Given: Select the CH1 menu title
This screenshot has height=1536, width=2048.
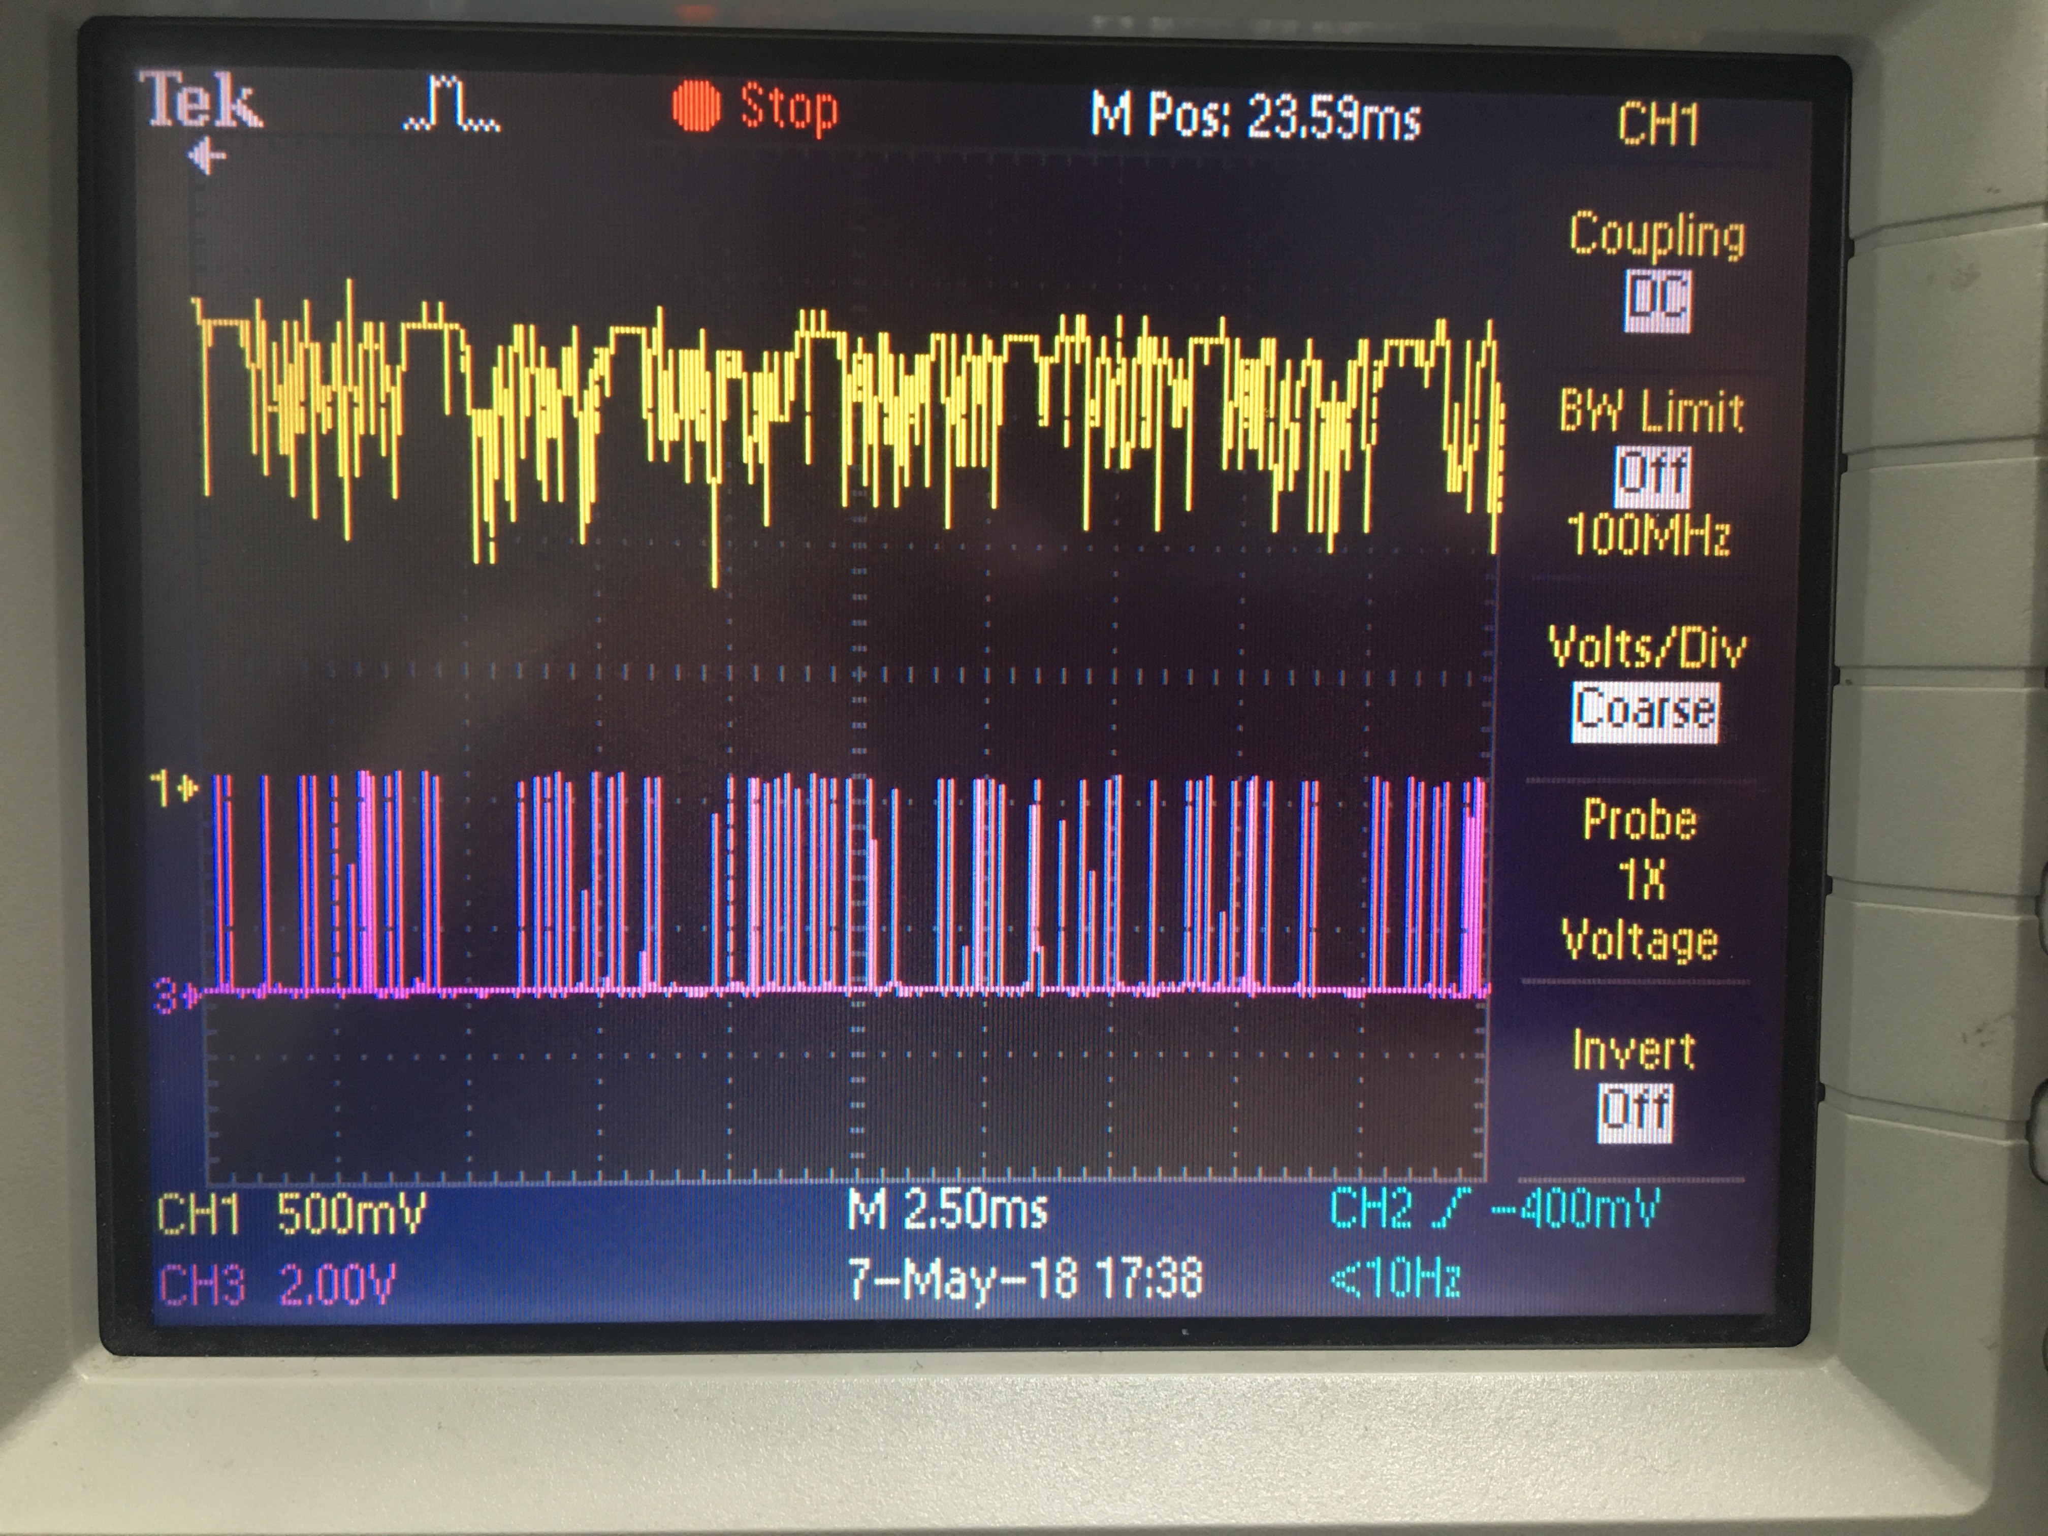Looking at the screenshot, I should tap(1658, 123).
